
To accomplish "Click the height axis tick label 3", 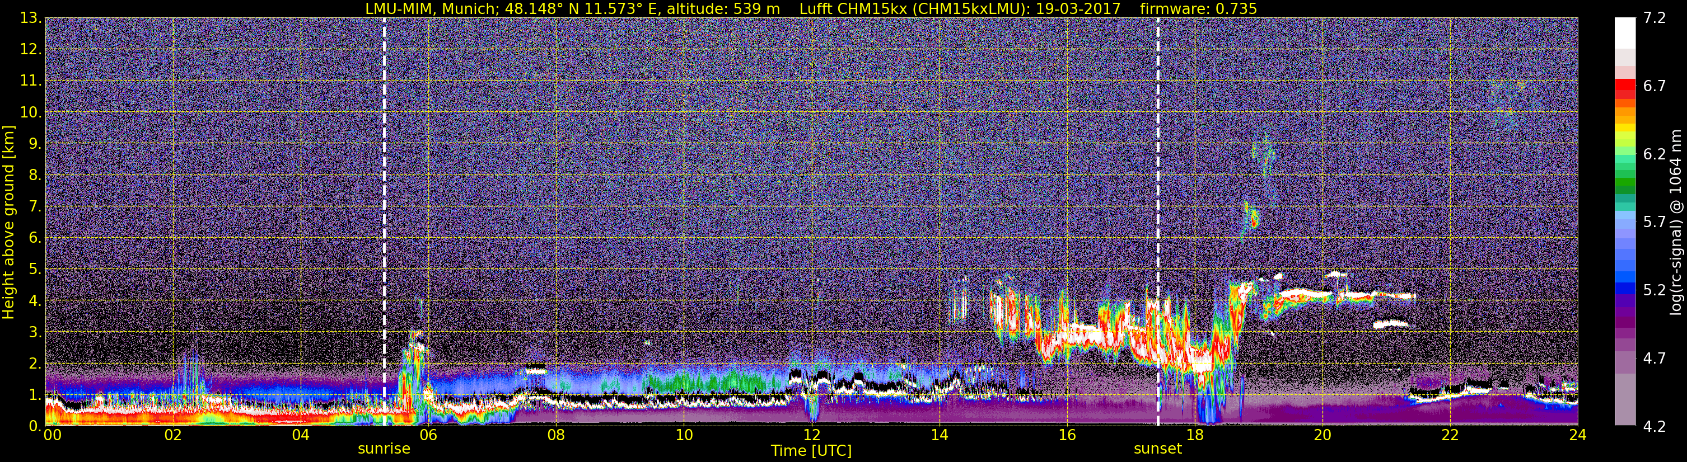I will coord(34,332).
